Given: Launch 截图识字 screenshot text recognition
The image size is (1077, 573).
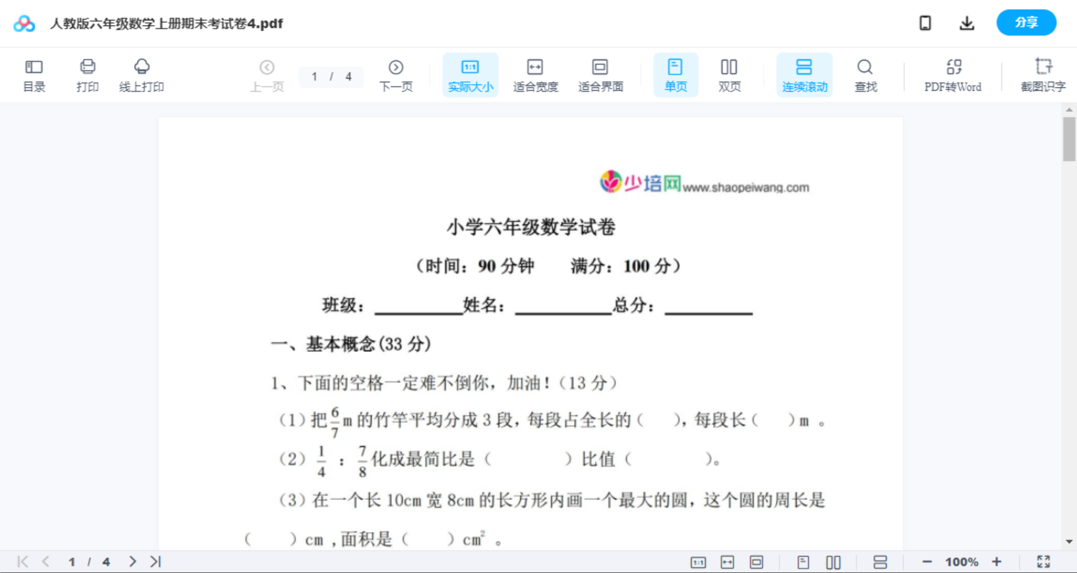Looking at the screenshot, I should [x=1043, y=75].
